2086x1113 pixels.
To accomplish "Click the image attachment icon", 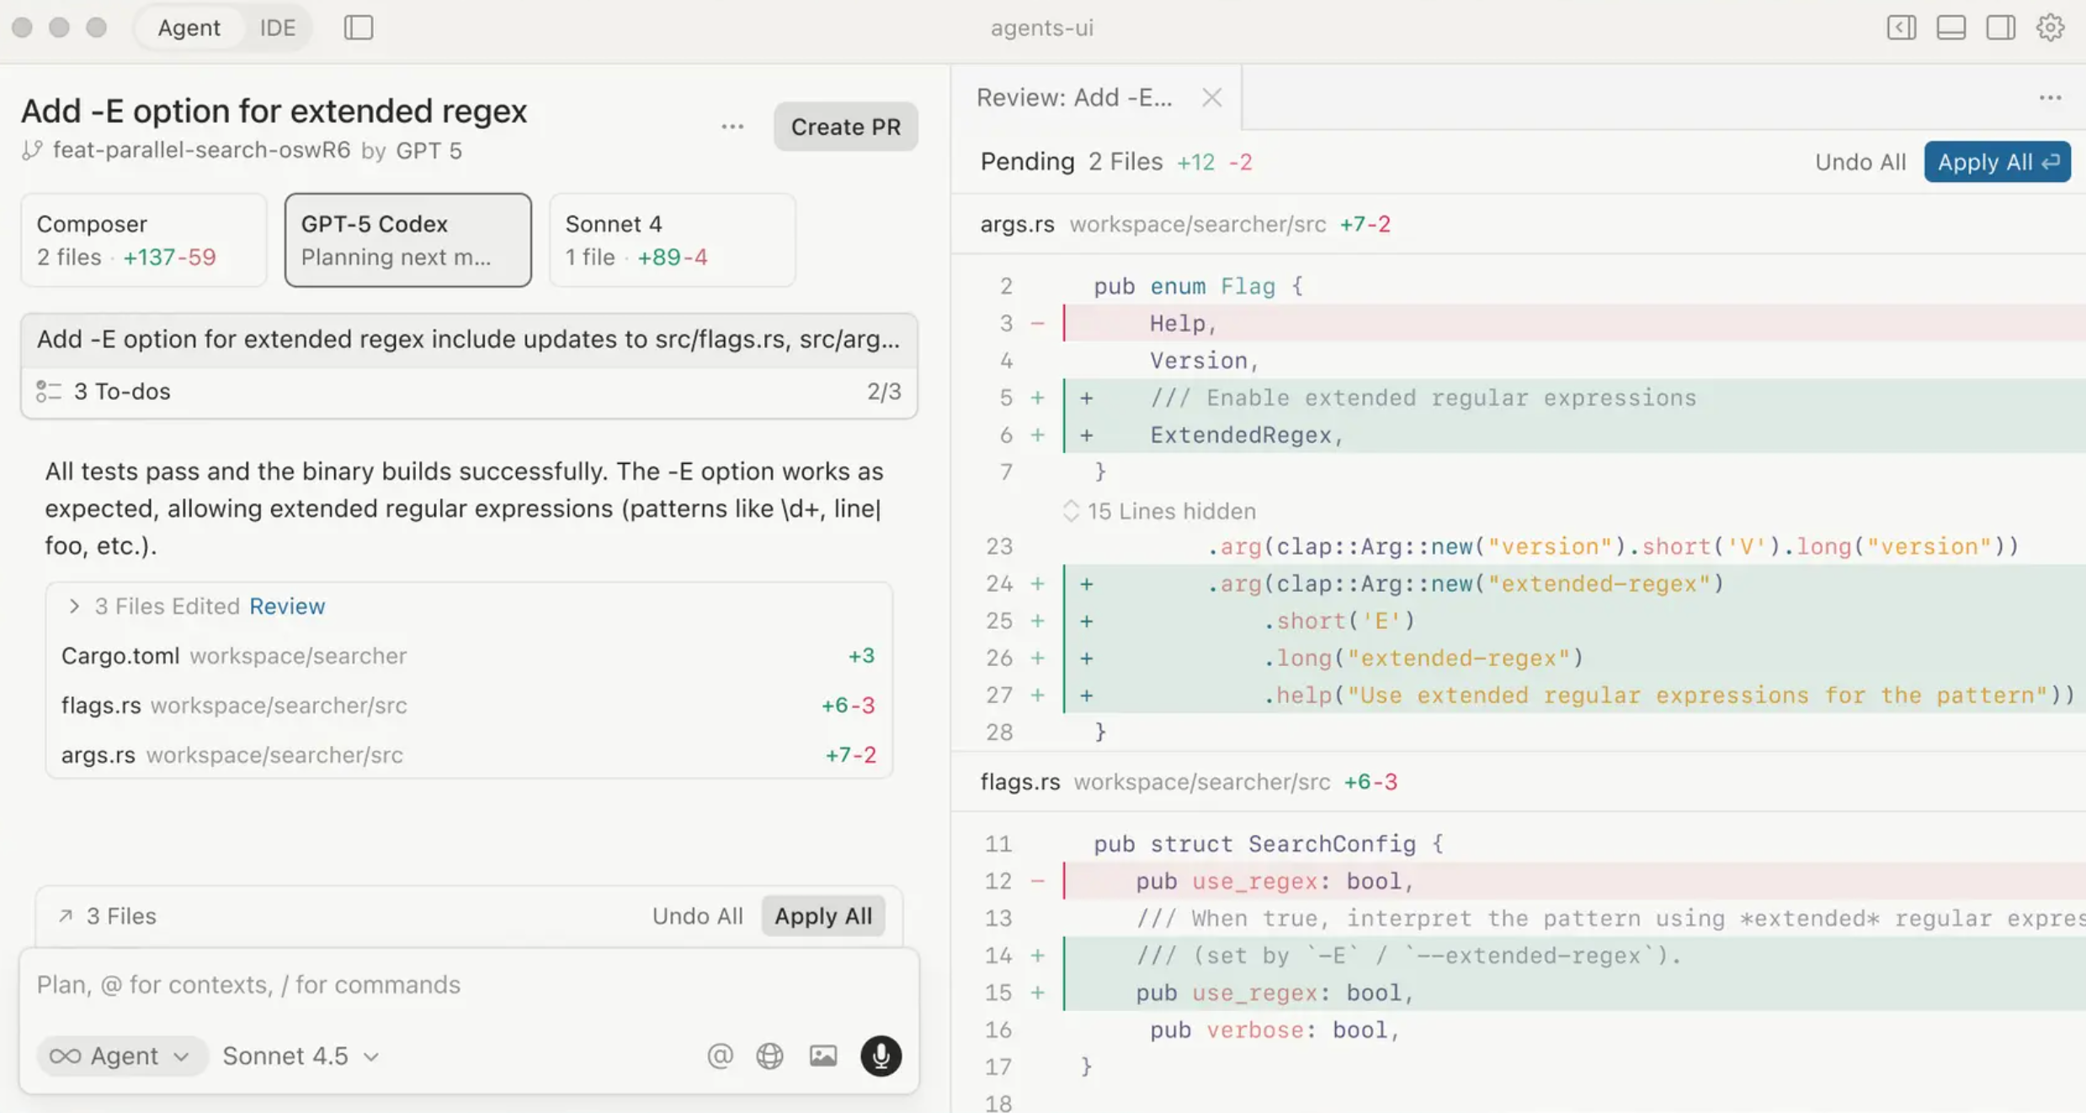I will pyautogui.click(x=822, y=1056).
